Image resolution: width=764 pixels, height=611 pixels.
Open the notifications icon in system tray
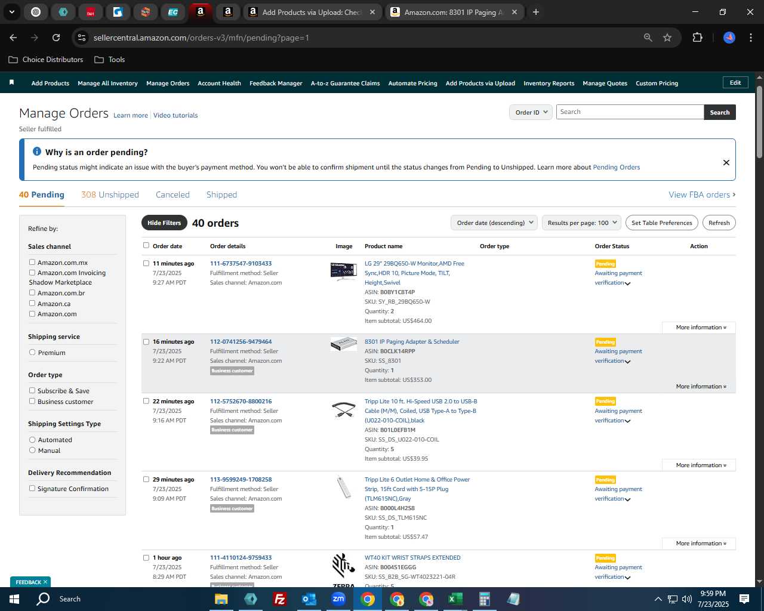744,599
